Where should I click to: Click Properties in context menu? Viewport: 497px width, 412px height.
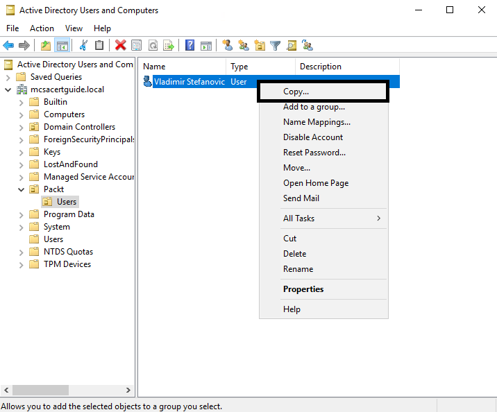[x=303, y=289]
